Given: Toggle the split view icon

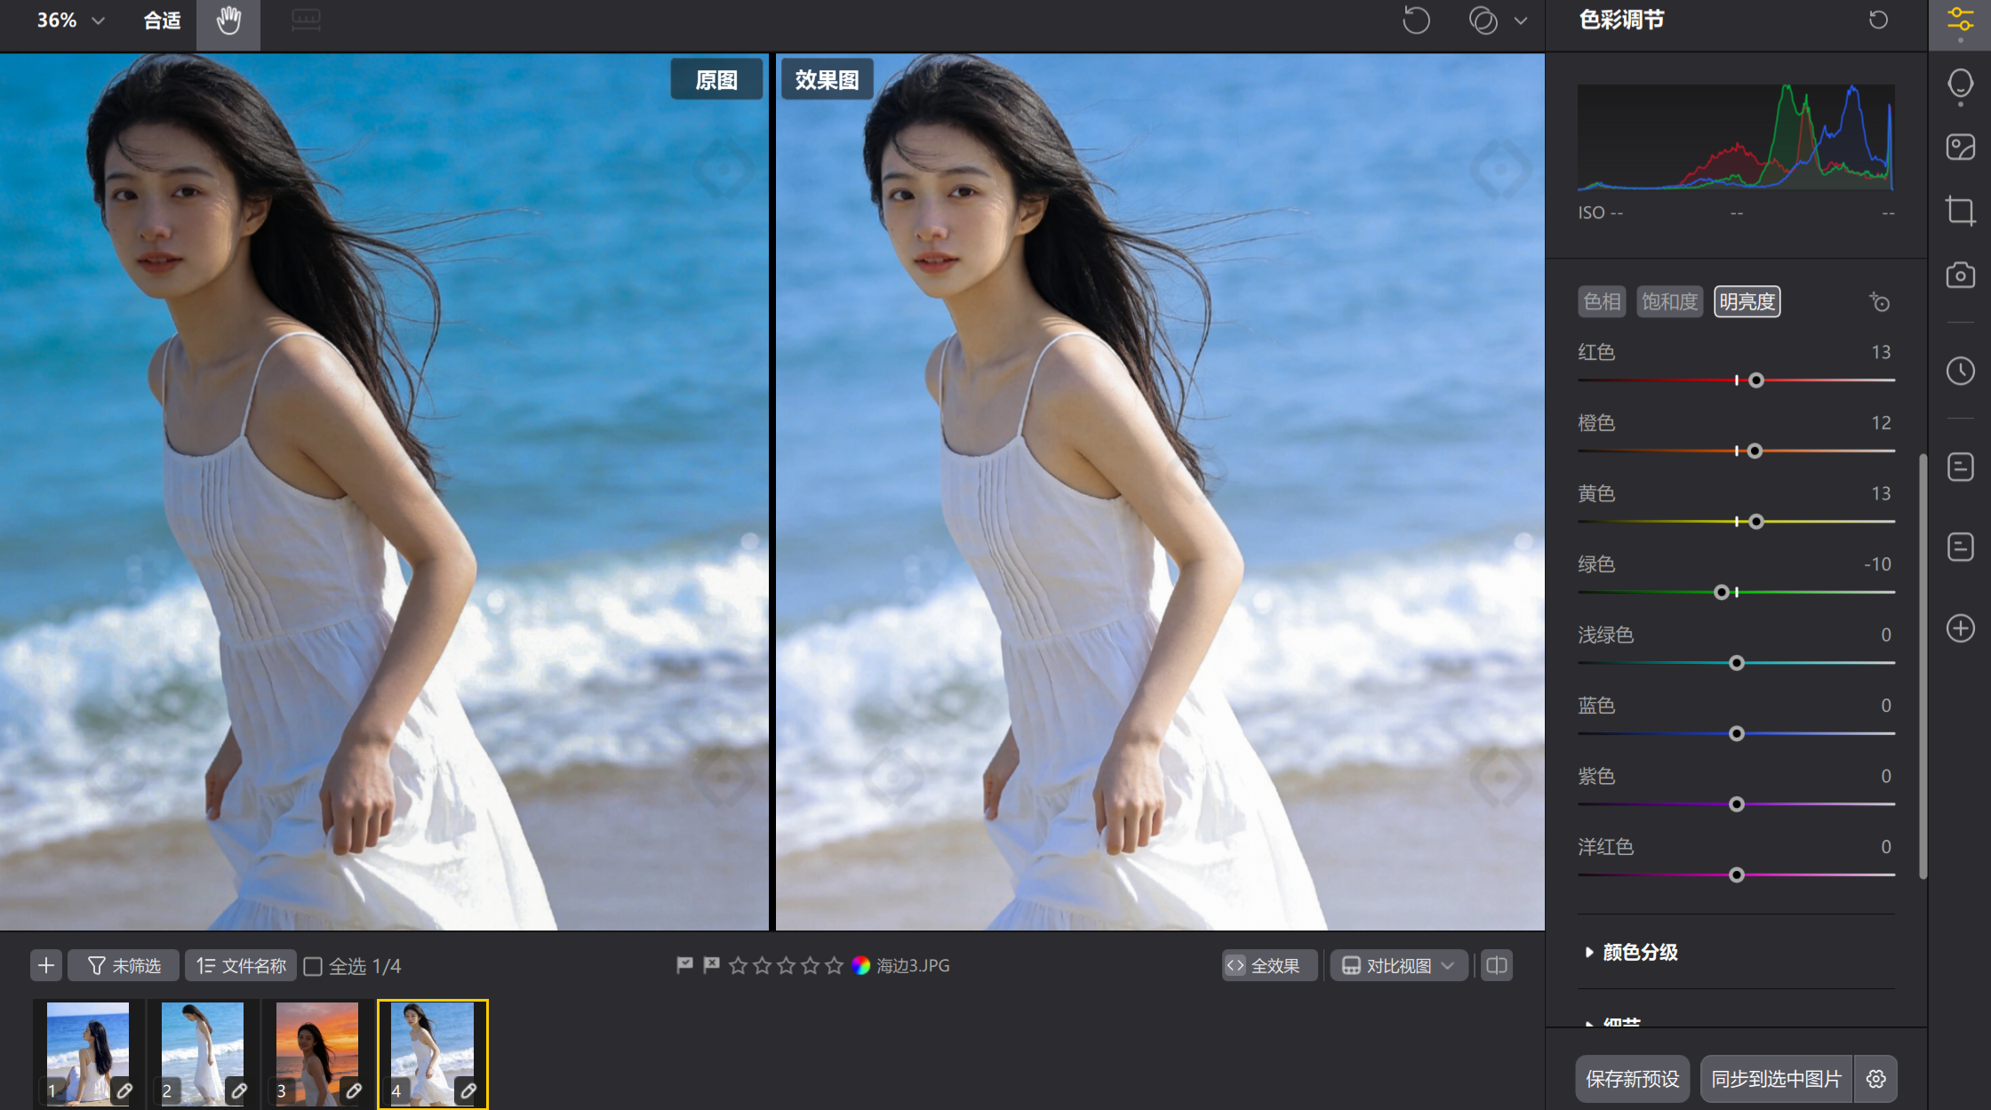Looking at the screenshot, I should (x=1497, y=965).
